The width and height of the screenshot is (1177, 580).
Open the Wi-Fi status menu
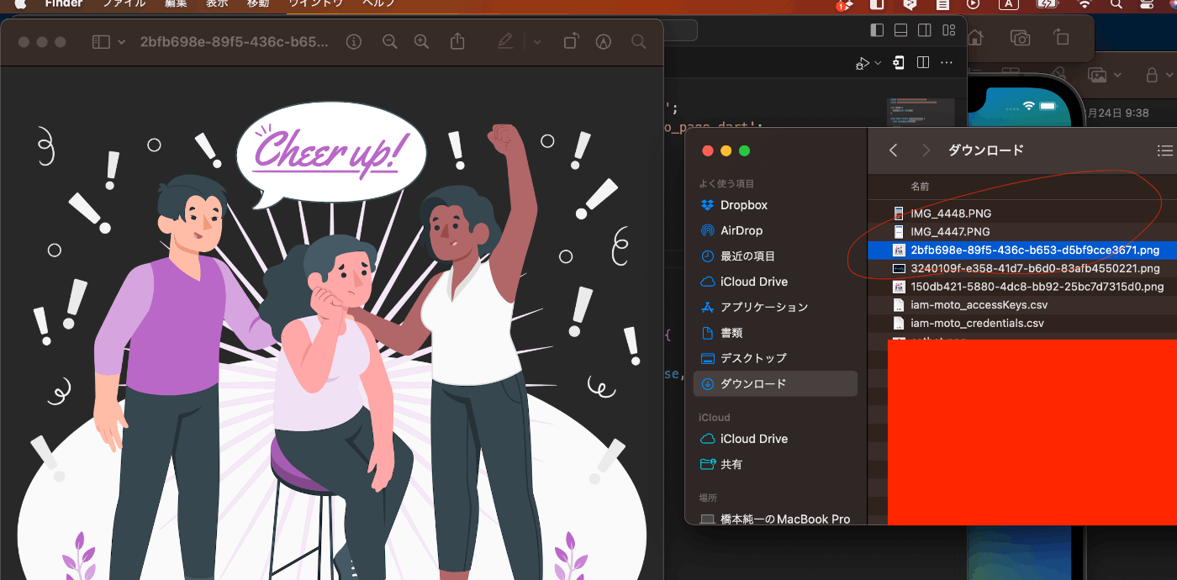1085,3
